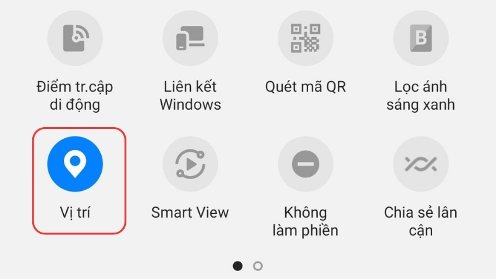Tap the Mobile Hotspot icon (Điểm tr.cập di động)
This screenshot has height=279, width=496.
75,38
